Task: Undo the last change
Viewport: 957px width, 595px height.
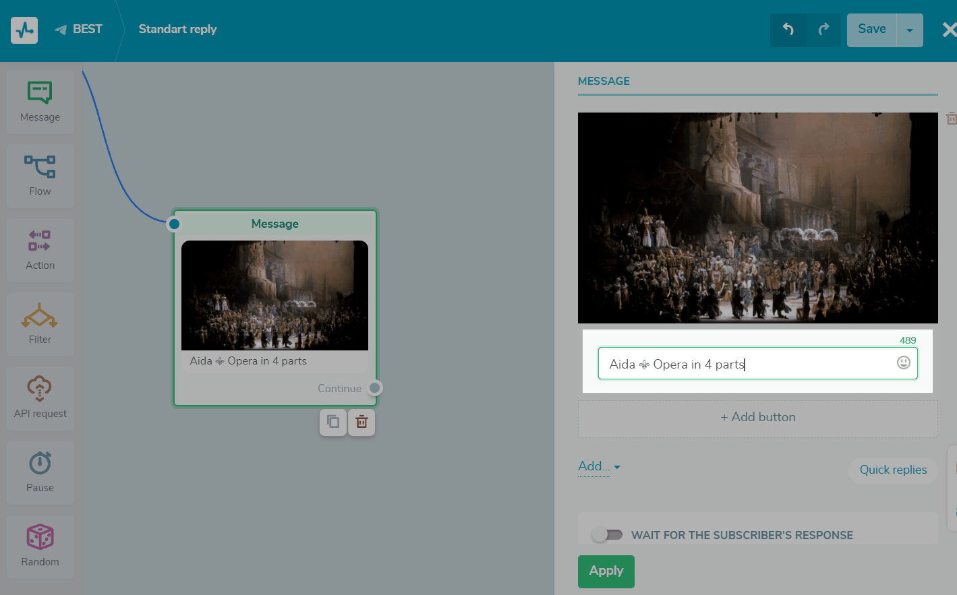Action: click(x=788, y=30)
